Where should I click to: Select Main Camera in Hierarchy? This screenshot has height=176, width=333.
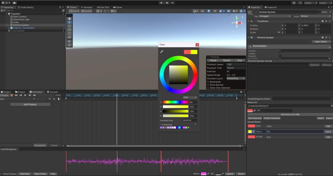coord(20,17)
